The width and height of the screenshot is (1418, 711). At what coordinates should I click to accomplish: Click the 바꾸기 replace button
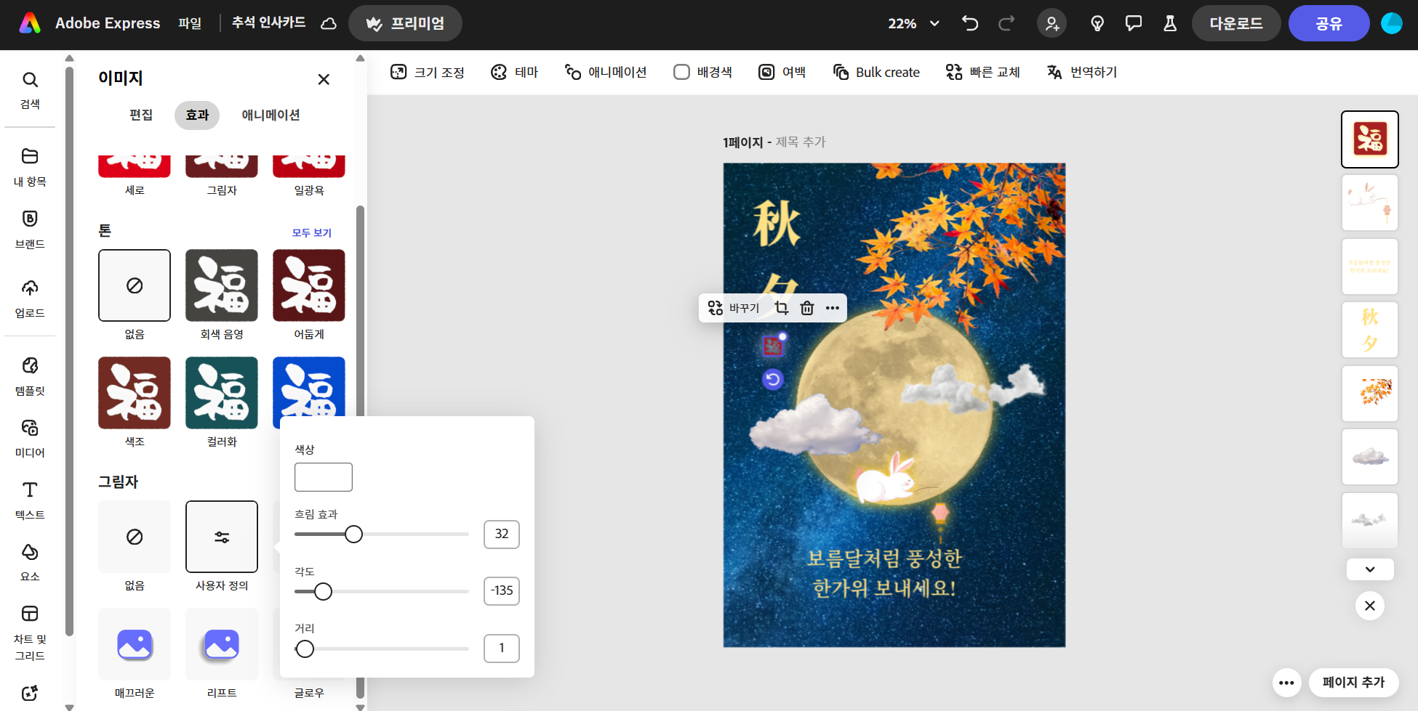pyautogui.click(x=734, y=308)
